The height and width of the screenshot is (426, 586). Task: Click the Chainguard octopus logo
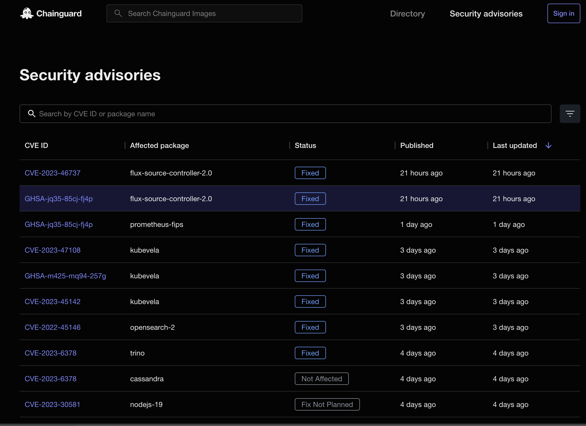pos(27,13)
